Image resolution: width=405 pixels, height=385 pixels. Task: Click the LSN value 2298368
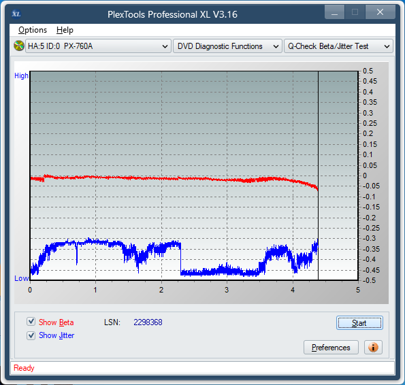[x=148, y=322]
